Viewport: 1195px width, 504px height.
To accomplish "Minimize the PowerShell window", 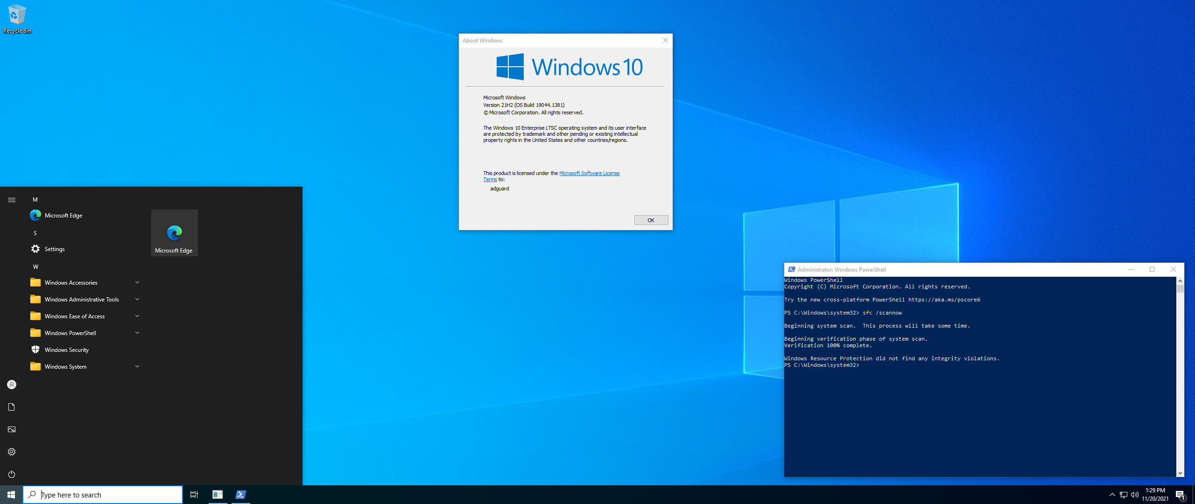I will [1131, 269].
